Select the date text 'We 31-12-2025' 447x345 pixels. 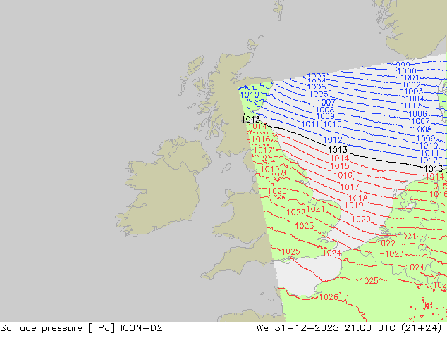pos(298,328)
